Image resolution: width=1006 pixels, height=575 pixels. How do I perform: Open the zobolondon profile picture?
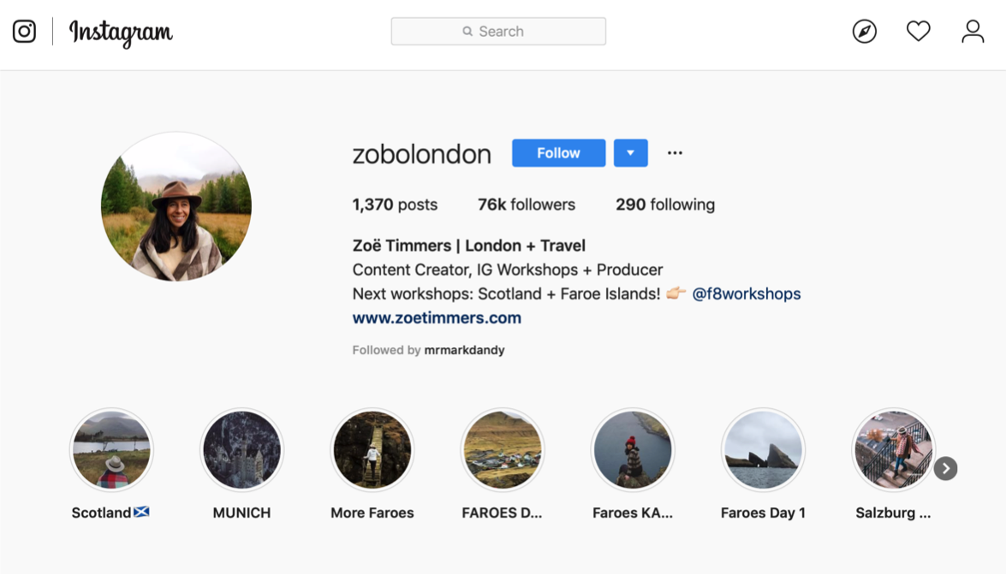(176, 206)
